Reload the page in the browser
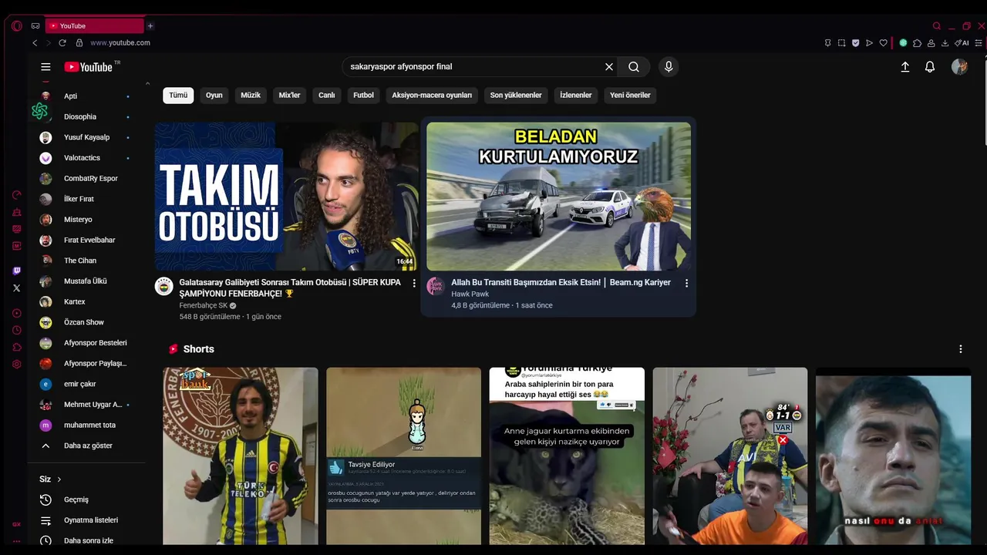The width and height of the screenshot is (987, 555). (x=62, y=43)
